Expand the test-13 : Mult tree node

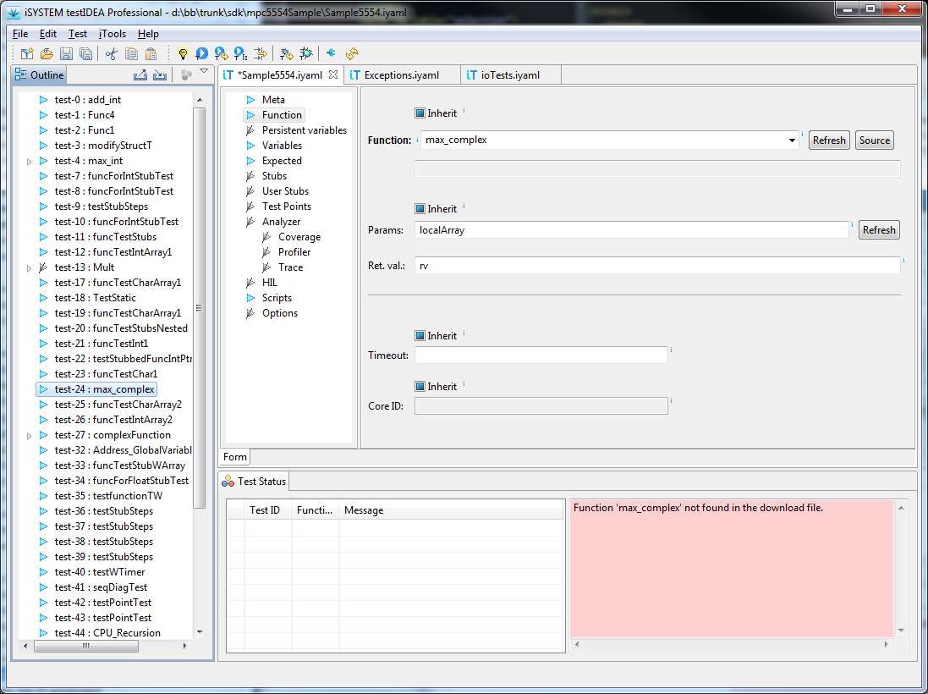click(x=29, y=268)
